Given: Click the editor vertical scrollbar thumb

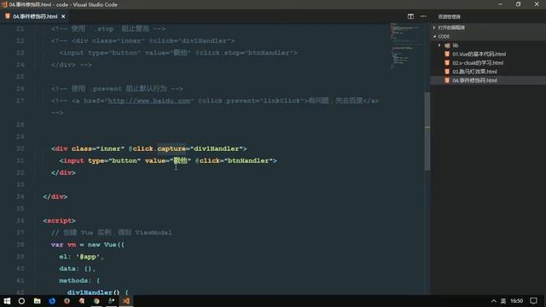Looking at the screenshot, I should [x=427, y=131].
